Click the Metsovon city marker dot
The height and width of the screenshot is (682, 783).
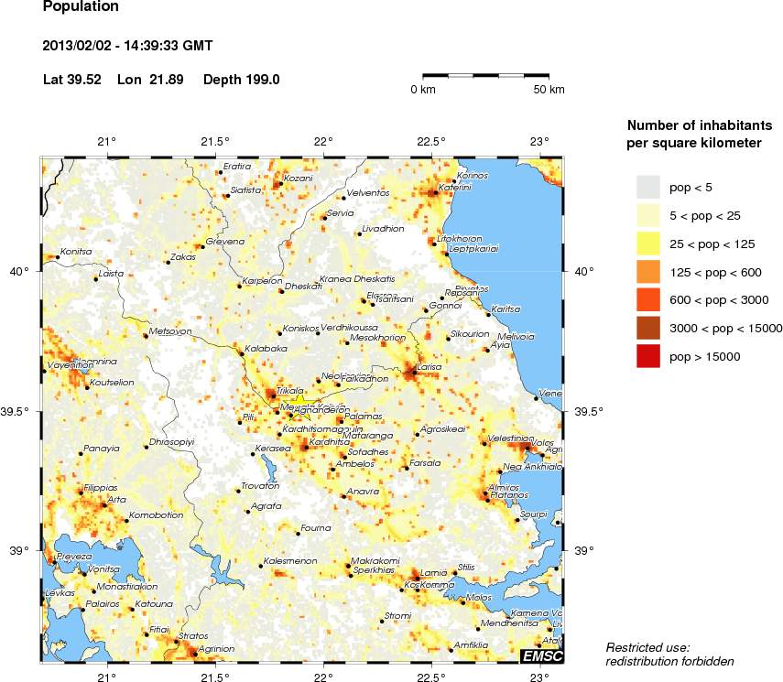pyautogui.click(x=145, y=336)
